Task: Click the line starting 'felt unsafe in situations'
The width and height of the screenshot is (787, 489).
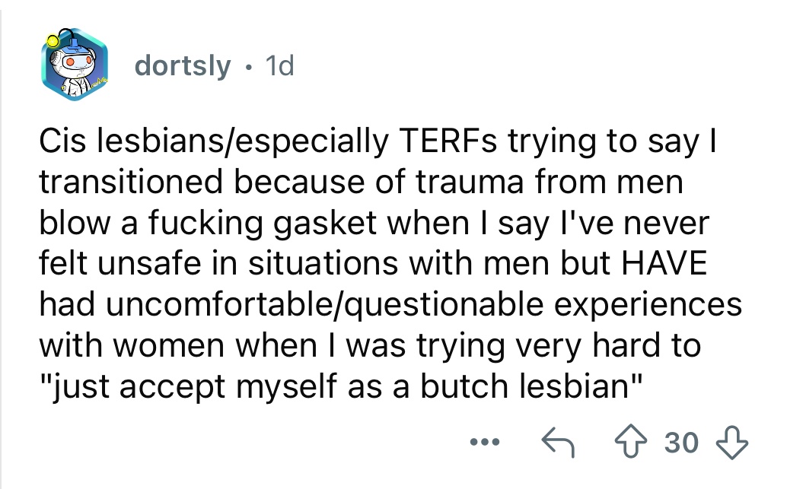Action: (x=374, y=263)
